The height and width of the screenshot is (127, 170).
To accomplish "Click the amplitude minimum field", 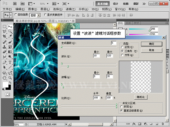I will click(x=97, y=76).
